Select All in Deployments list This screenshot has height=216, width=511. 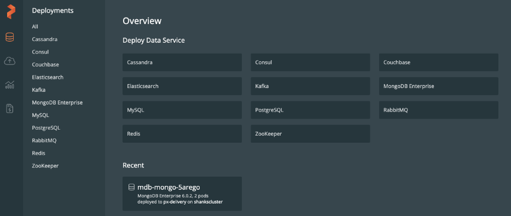(35, 27)
